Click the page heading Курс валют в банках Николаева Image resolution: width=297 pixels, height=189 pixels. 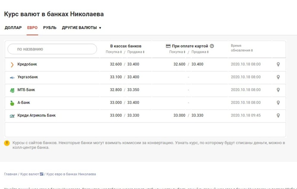[54, 14]
